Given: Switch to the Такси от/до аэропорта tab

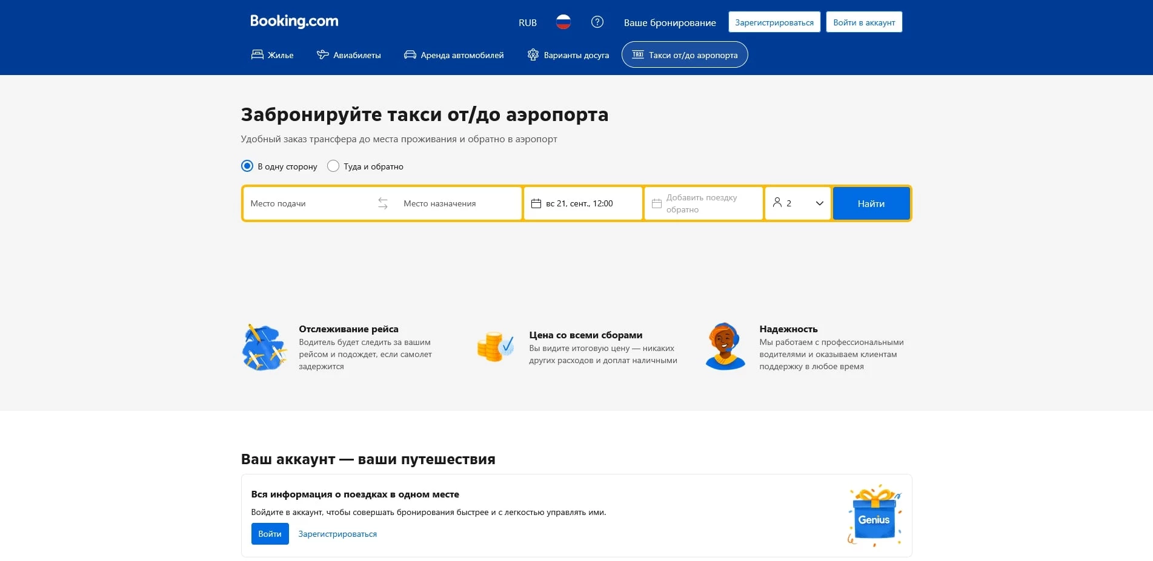Looking at the screenshot, I should (685, 54).
